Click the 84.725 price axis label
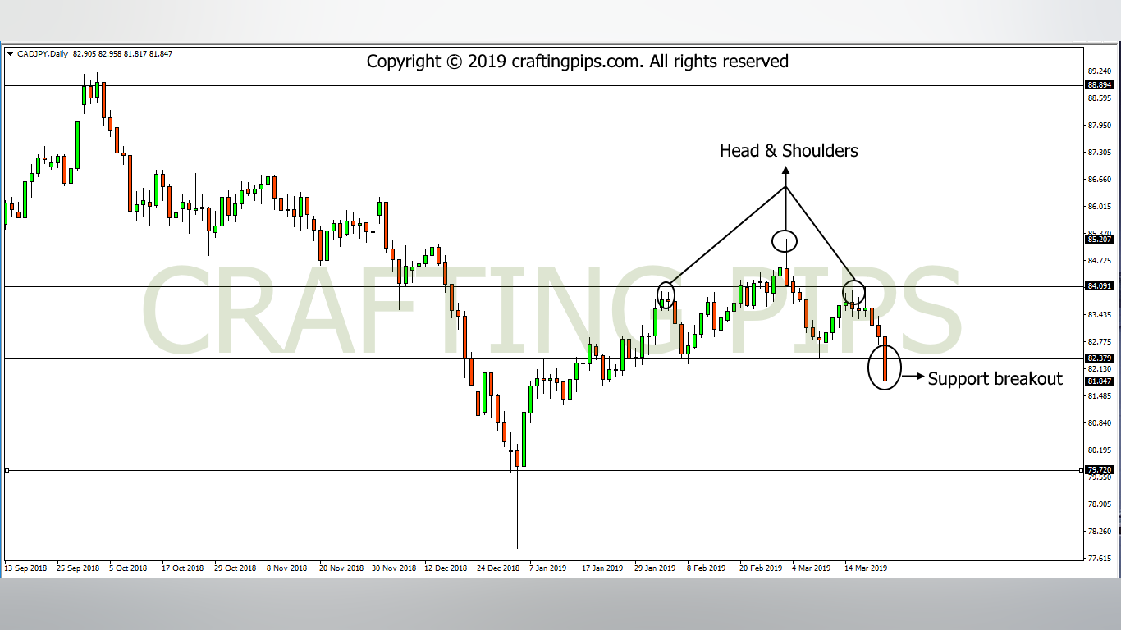This screenshot has width=1121, height=630. pyautogui.click(x=1100, y=261)
